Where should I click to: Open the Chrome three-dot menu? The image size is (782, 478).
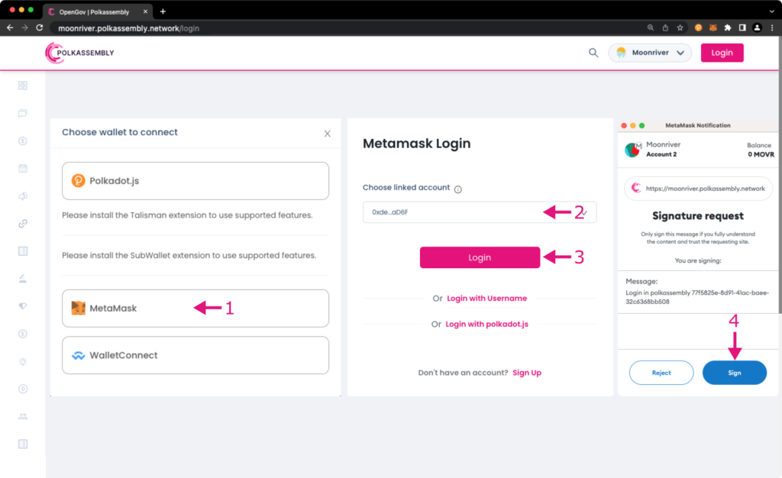(772, 28)
